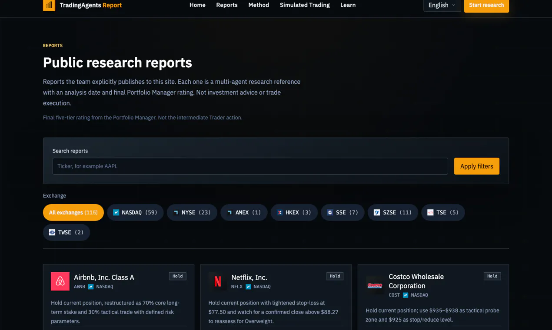Click the SZSE icon in exchange filter

click(x=377, y=213)
